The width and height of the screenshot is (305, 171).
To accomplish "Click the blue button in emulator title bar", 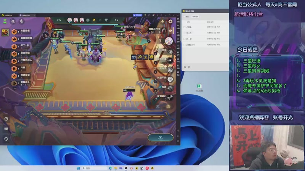I will coord(138,15).
